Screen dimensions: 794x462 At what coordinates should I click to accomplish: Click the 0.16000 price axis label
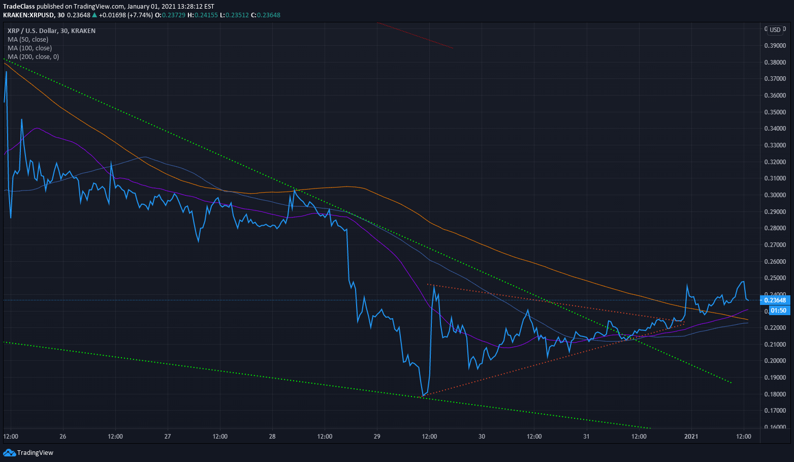(775, 427)
